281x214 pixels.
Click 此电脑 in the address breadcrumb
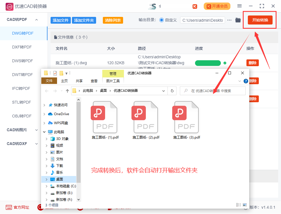(x=88, y=91)
